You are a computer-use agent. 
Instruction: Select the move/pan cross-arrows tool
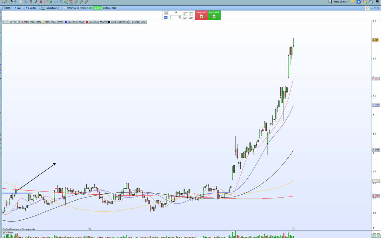click(16, 2)
